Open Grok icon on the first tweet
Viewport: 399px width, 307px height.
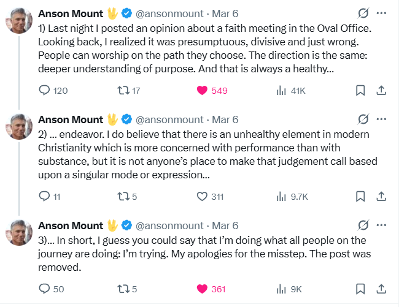coord(363,13)
